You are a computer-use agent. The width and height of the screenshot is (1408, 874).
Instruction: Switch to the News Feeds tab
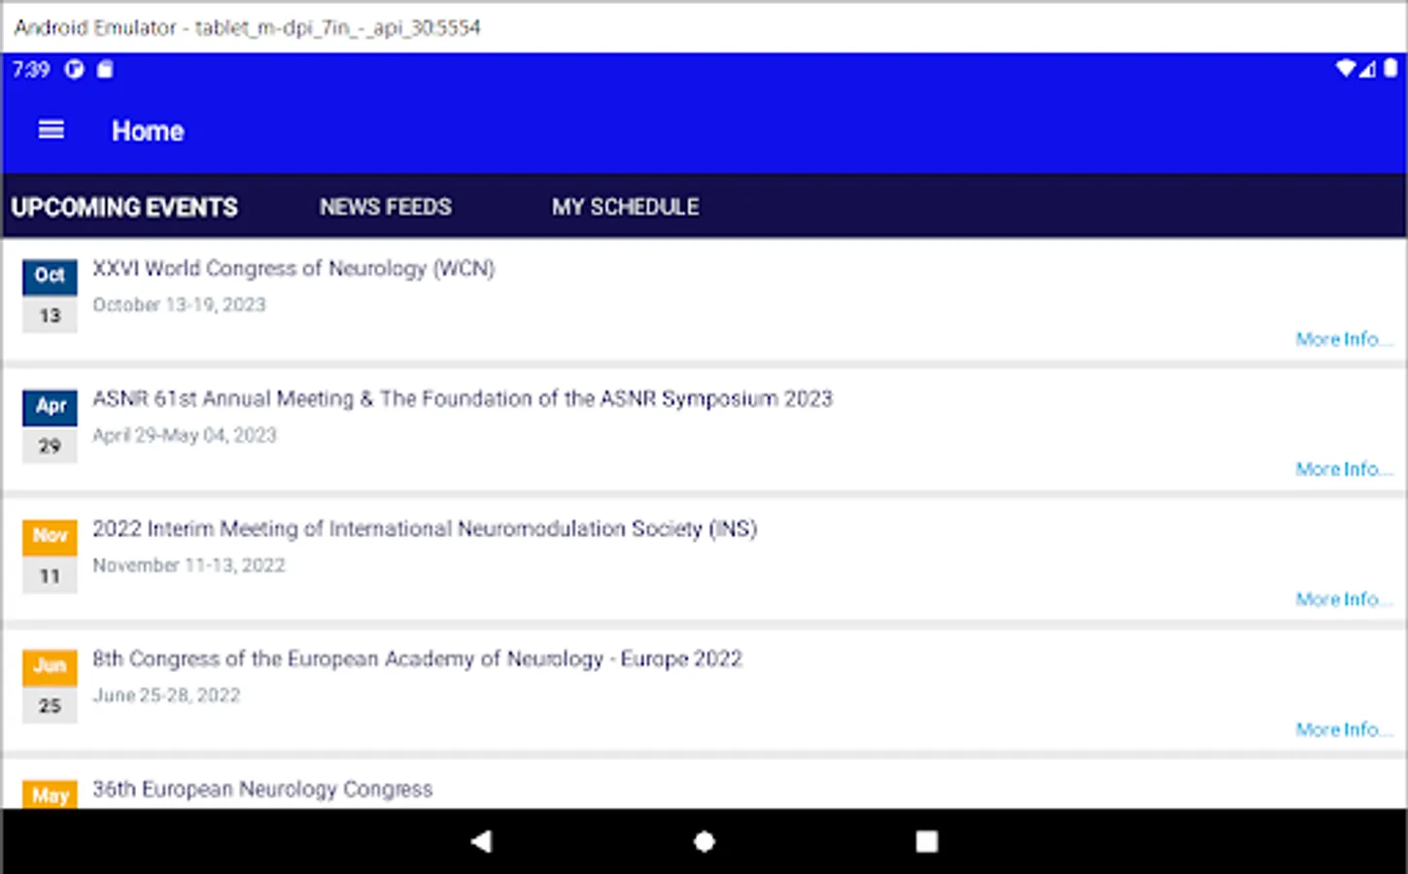(x=385, y=207)
